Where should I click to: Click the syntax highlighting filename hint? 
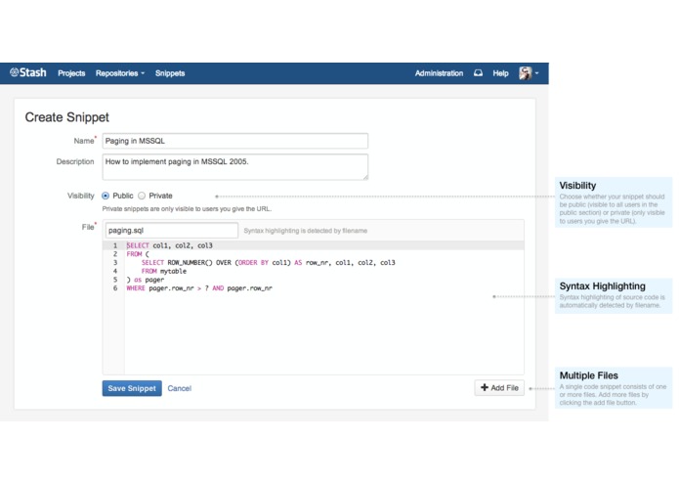[305, 231]
